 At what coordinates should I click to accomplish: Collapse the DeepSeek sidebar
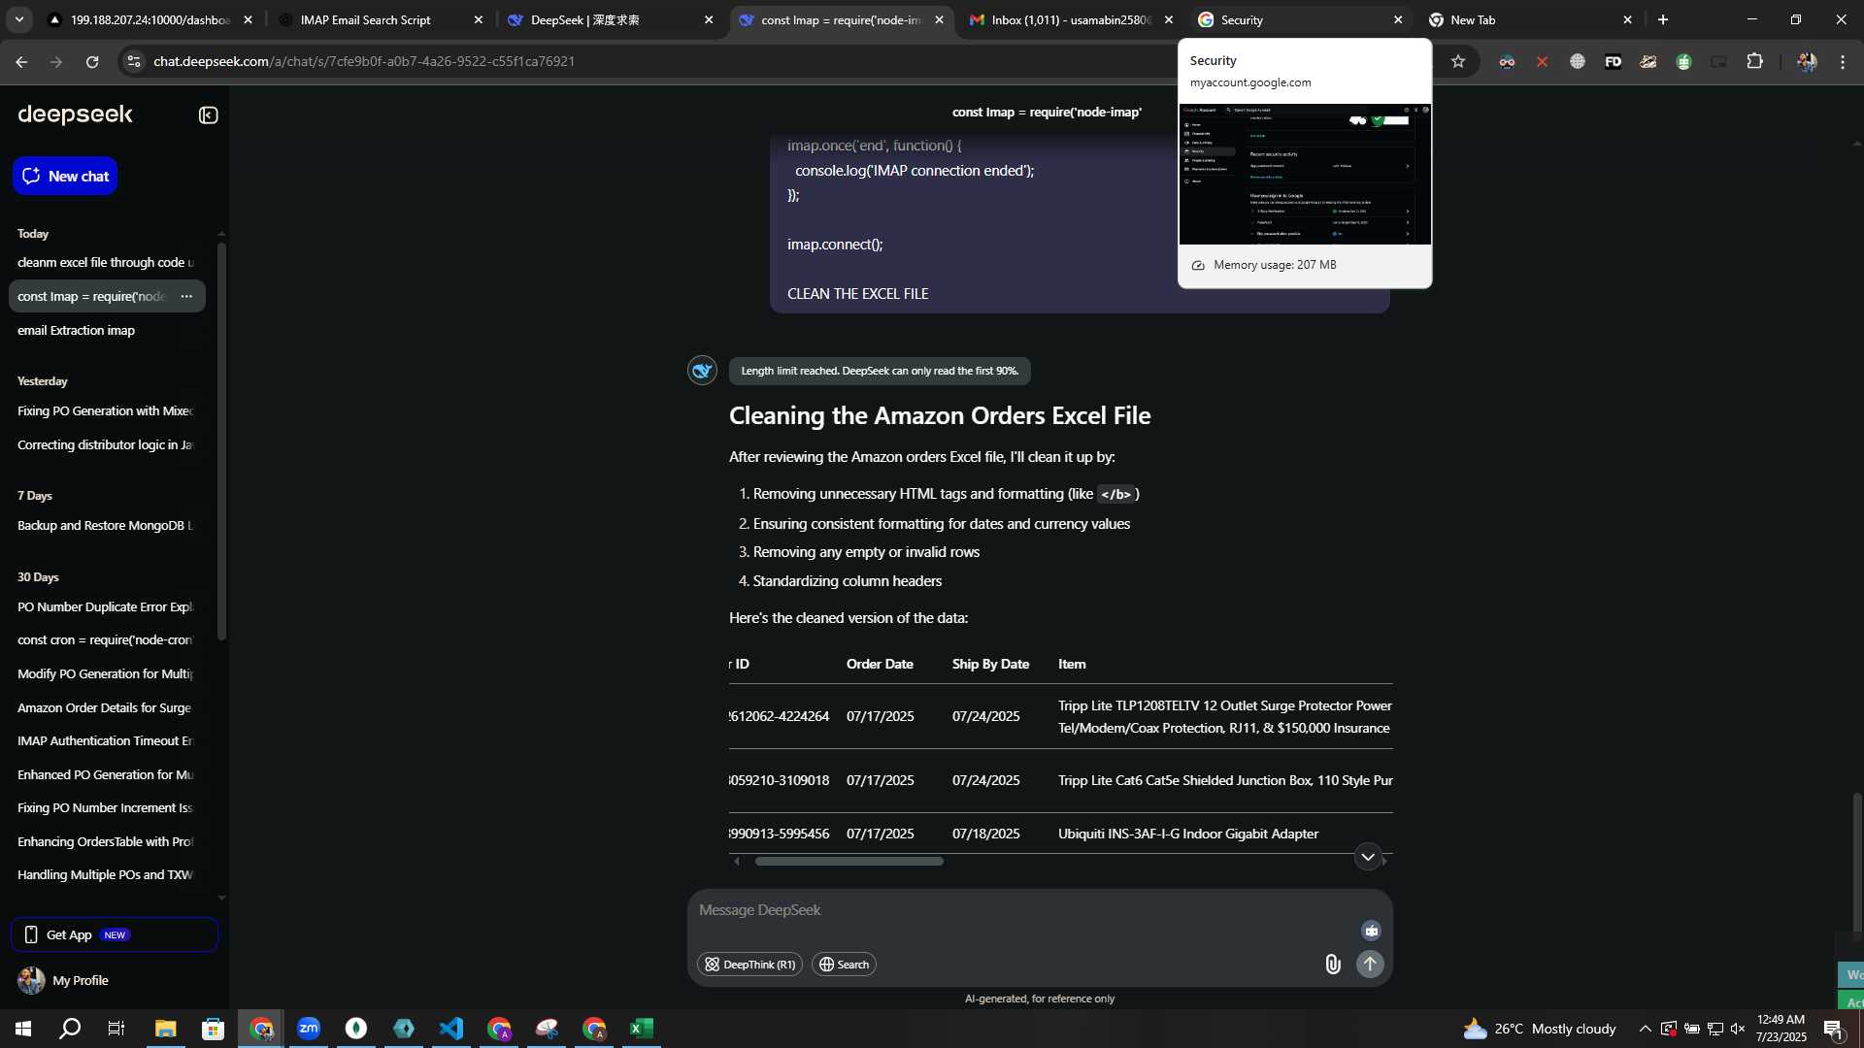pos(208,115)
